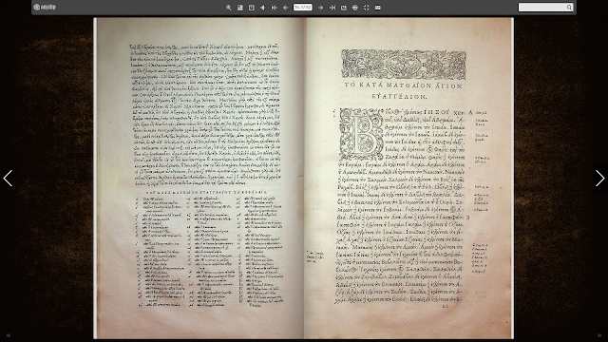This screenshot has width=608, height=342.
Task: Go to next page arrow in toolbar
Action: coord(321,8)
